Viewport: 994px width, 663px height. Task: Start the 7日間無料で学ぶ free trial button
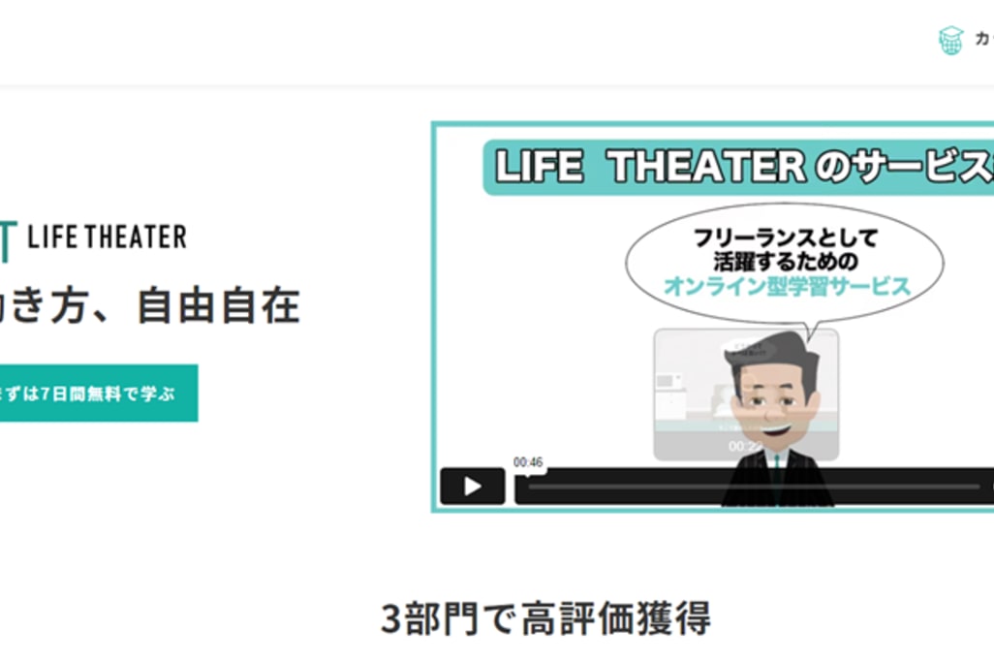(x=98, y=394)
